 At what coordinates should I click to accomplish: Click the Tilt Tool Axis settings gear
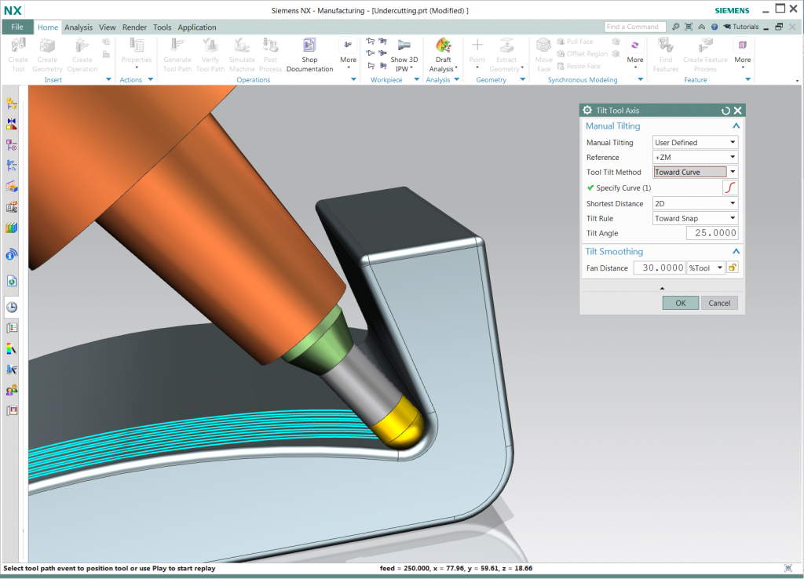click(587, 111)
